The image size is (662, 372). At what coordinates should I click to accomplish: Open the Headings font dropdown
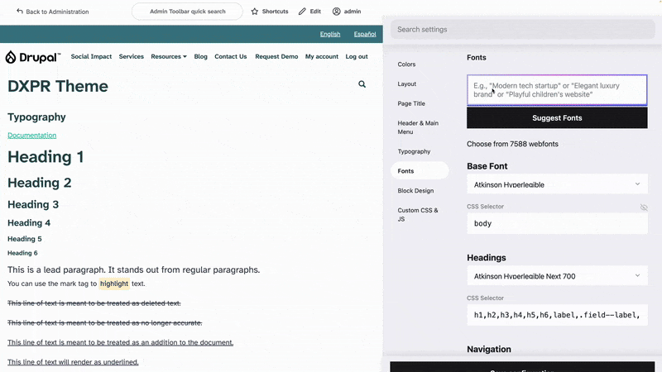tap(557, 276)
